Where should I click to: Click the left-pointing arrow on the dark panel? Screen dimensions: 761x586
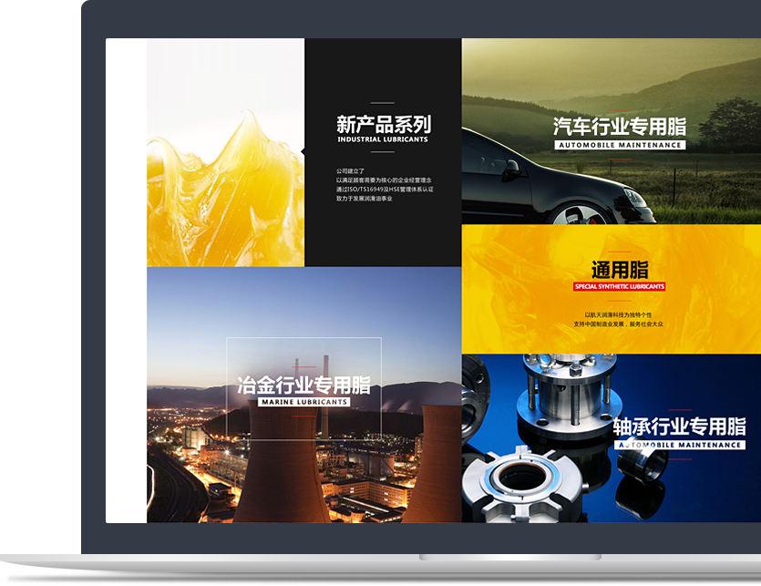click(303, 152)
